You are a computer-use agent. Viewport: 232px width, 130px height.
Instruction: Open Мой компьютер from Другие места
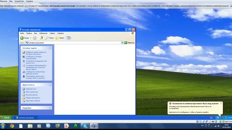tap(32, 92)
